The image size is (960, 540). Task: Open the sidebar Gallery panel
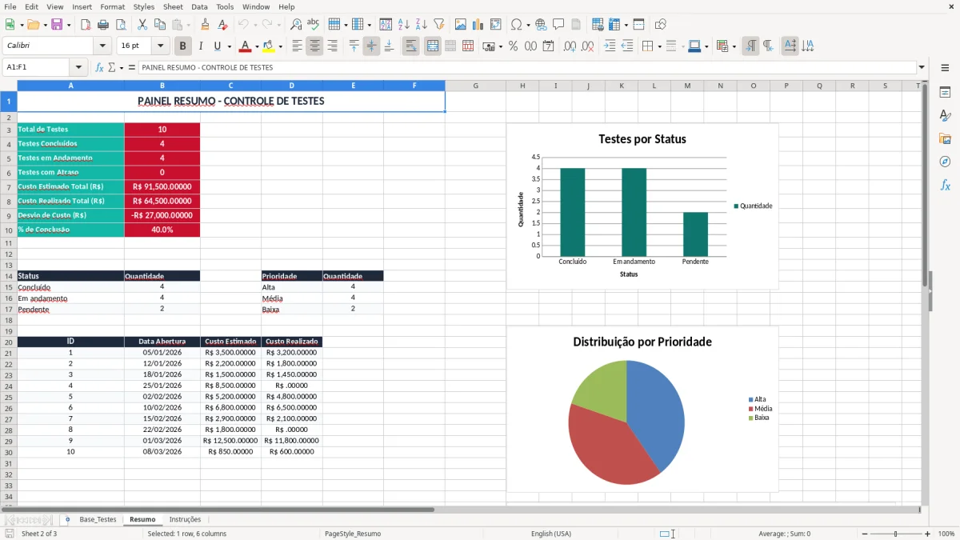point(945,138)
